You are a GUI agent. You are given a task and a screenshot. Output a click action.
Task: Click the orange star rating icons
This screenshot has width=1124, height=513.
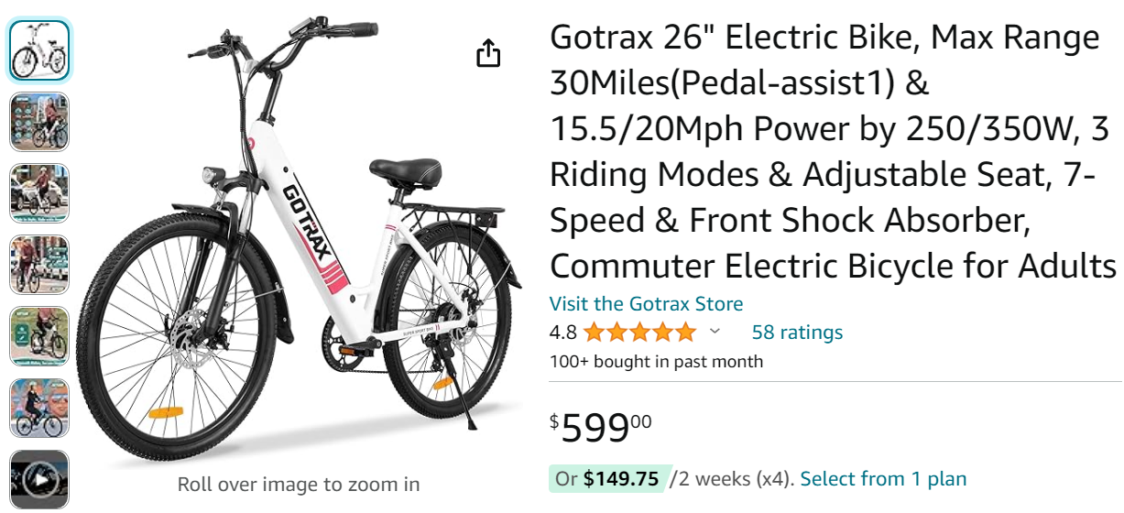click(639, 332)
